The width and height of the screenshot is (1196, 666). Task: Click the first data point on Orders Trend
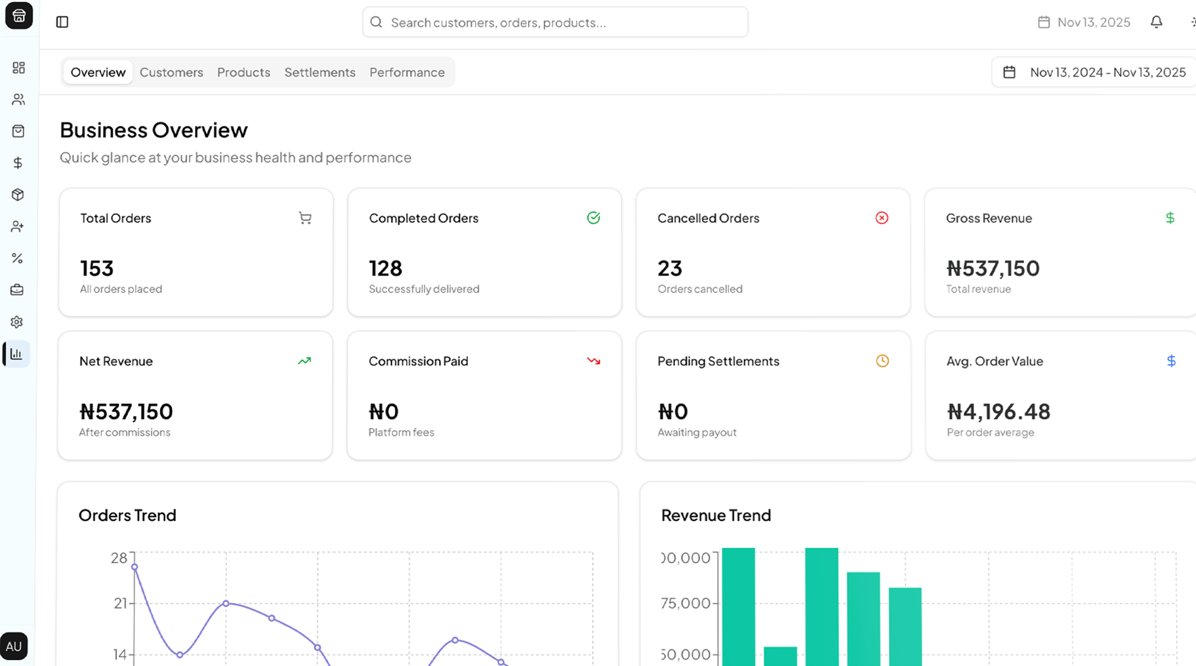134,567
